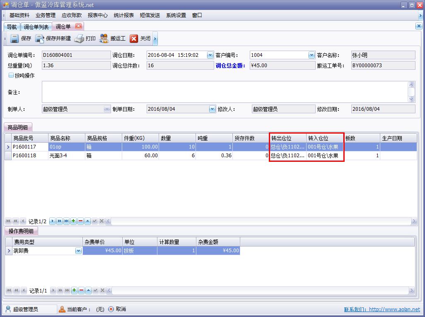
Task: Open the 联系我们 aolan.net link
Action: tap(393, 309)
